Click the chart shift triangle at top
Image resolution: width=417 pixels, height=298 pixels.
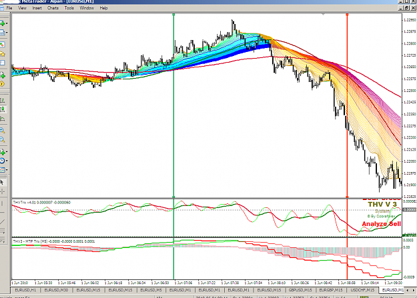pyautogui.click(x=323, y=15)
